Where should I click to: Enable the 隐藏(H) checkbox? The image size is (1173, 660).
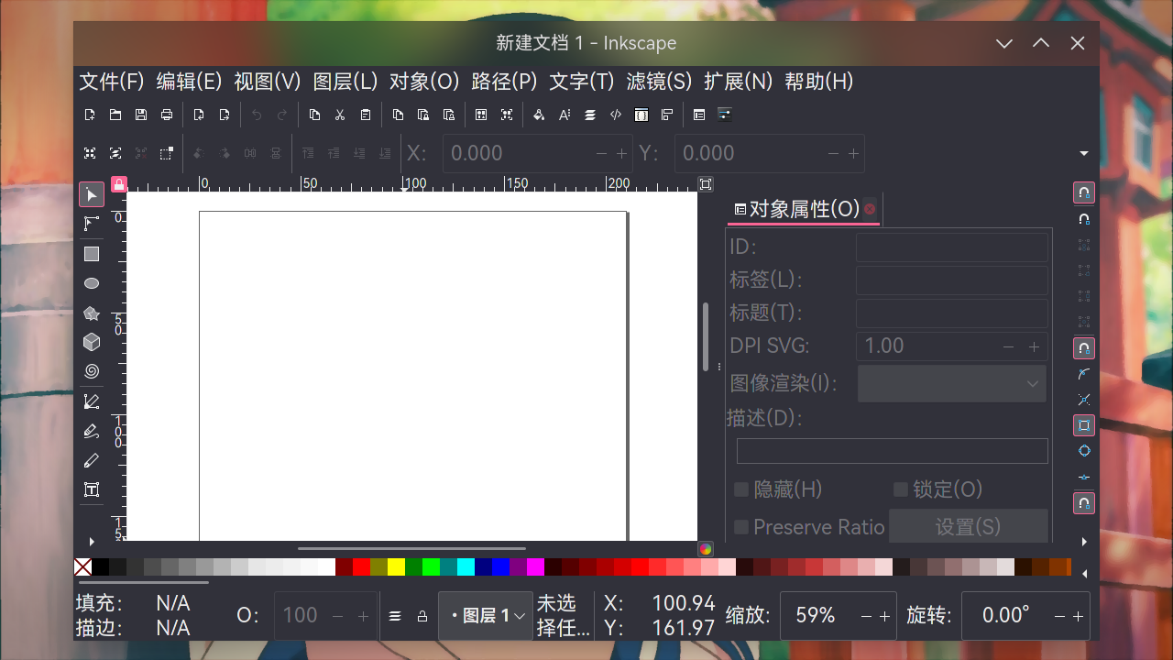pyautogui.click(x=740, y=489)
